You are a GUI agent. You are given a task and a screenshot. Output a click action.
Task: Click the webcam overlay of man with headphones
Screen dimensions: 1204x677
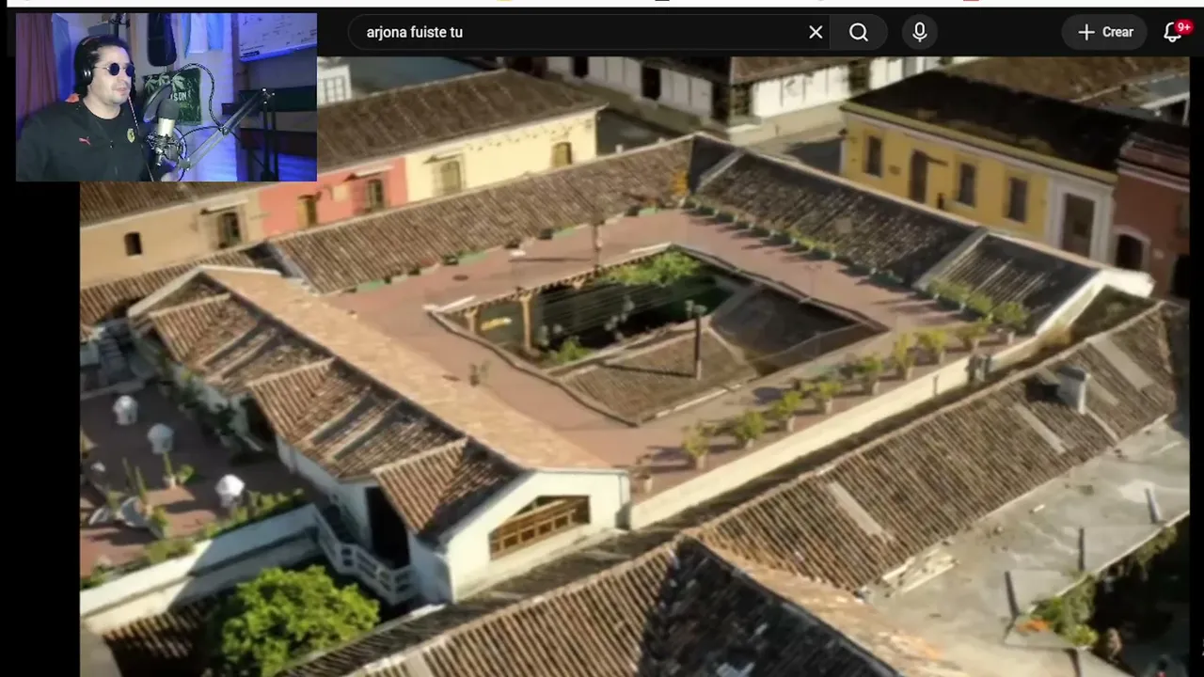point(166,97)
